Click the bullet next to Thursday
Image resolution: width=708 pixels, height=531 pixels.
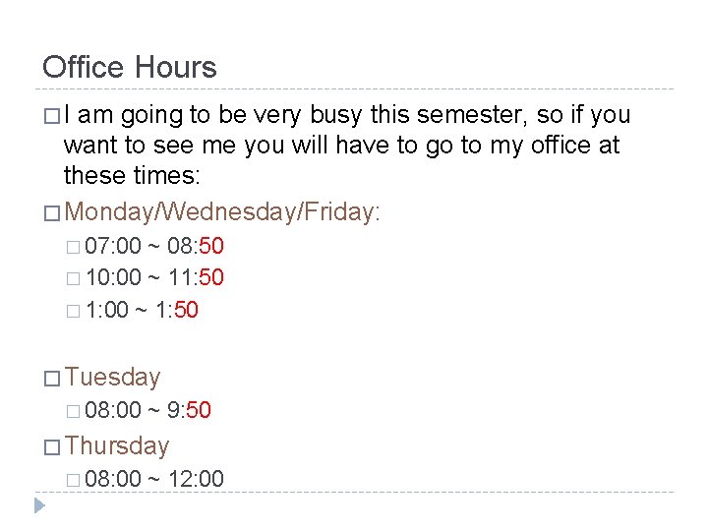coord(50,446)
